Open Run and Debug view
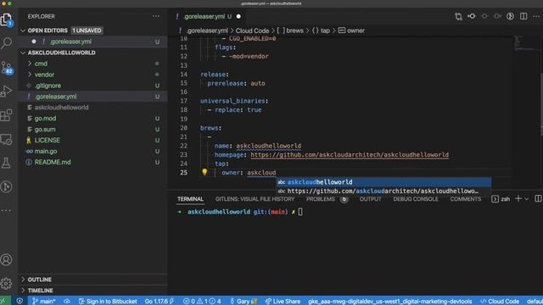Viewport: 543px width, 305px height. click(x=6, y=91)
